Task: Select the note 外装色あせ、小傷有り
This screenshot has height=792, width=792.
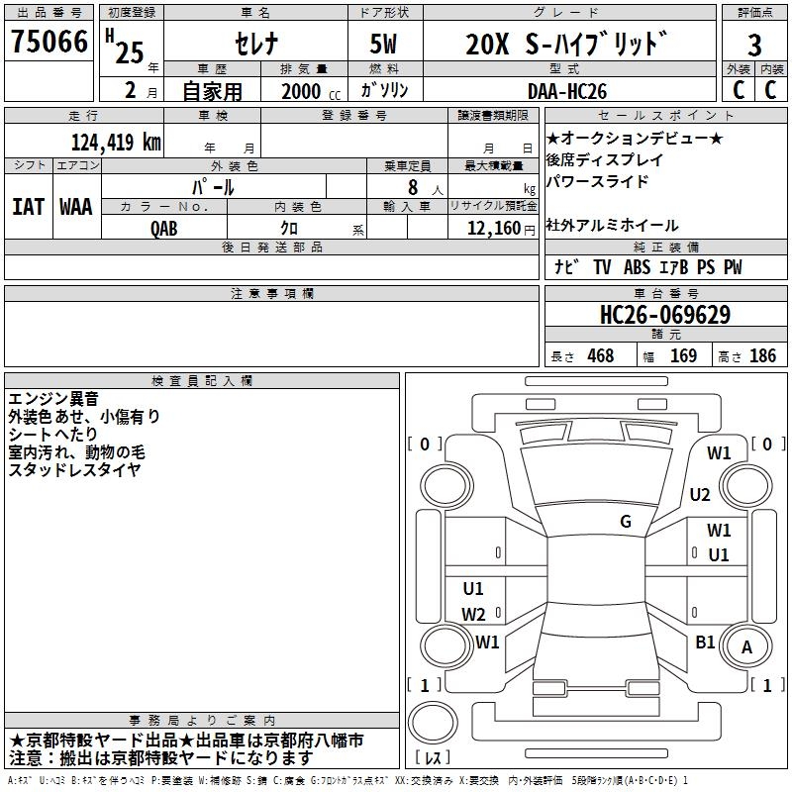Action: click(x=84, y=416)
